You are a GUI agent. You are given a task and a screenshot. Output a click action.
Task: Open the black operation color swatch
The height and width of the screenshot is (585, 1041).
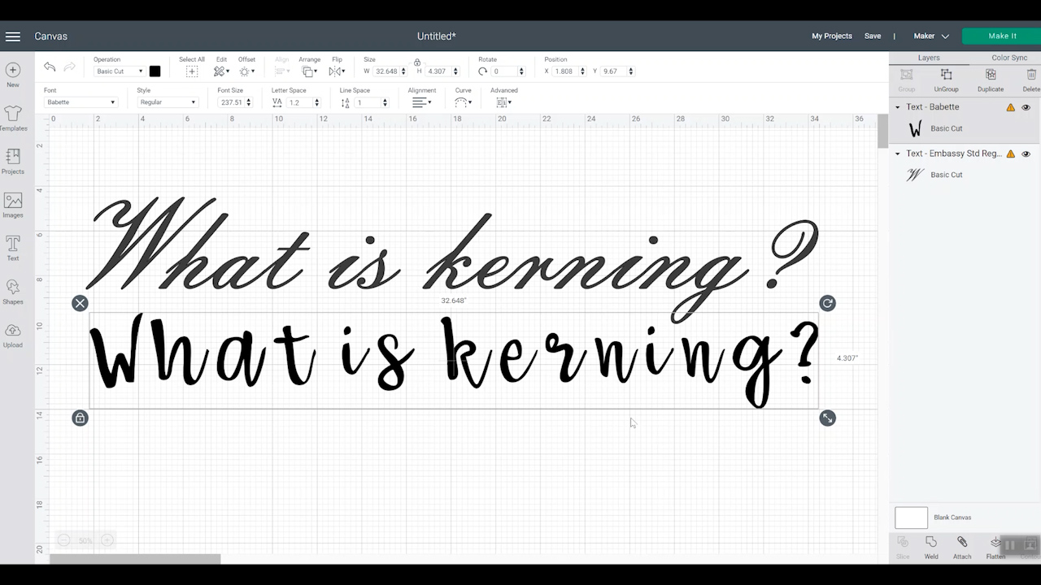pyautogui.click(x=155, y=71)
